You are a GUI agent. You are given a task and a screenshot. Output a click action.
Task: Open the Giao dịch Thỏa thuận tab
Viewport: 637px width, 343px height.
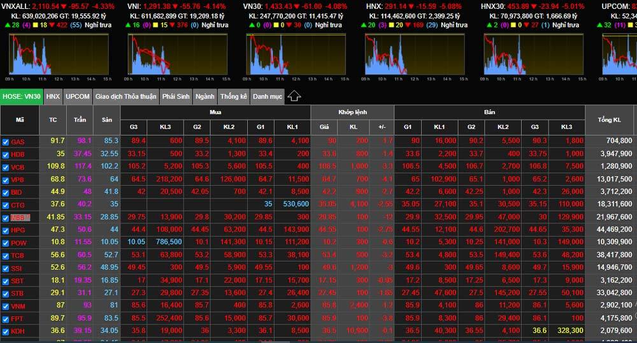click(x=125, y=97)
